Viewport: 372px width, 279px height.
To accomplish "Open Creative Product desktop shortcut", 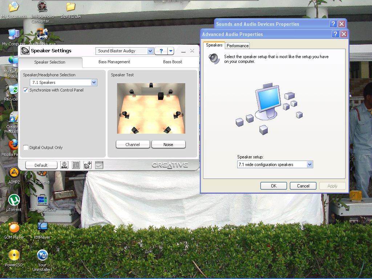I will tap(11, 123).
